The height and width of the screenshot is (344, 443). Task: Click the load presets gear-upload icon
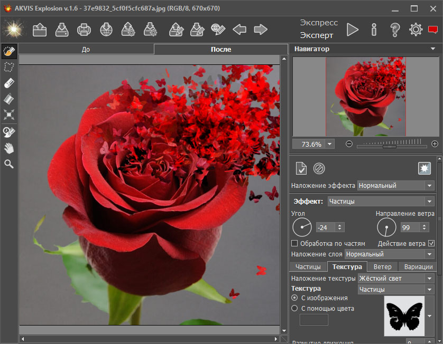point(128,30)
